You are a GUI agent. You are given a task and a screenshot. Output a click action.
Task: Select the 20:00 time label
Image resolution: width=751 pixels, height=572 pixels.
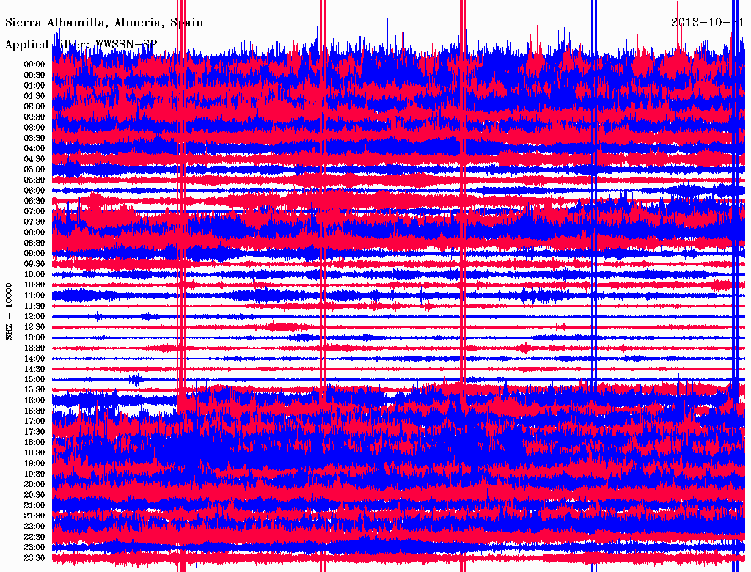(34, 484)
